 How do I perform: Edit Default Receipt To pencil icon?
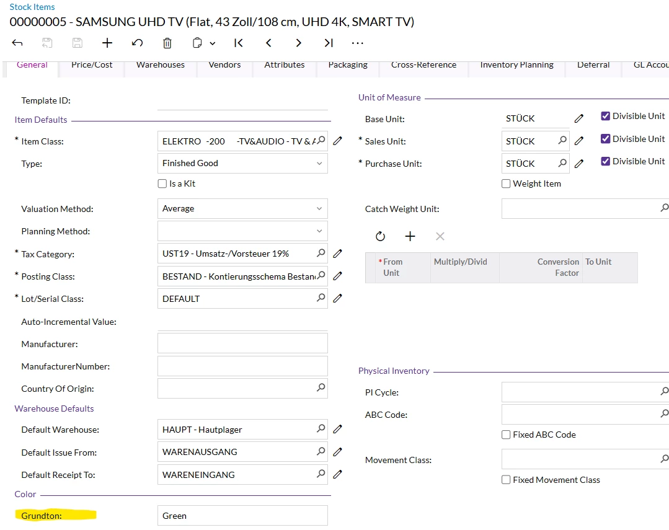(x=337, y=474)
